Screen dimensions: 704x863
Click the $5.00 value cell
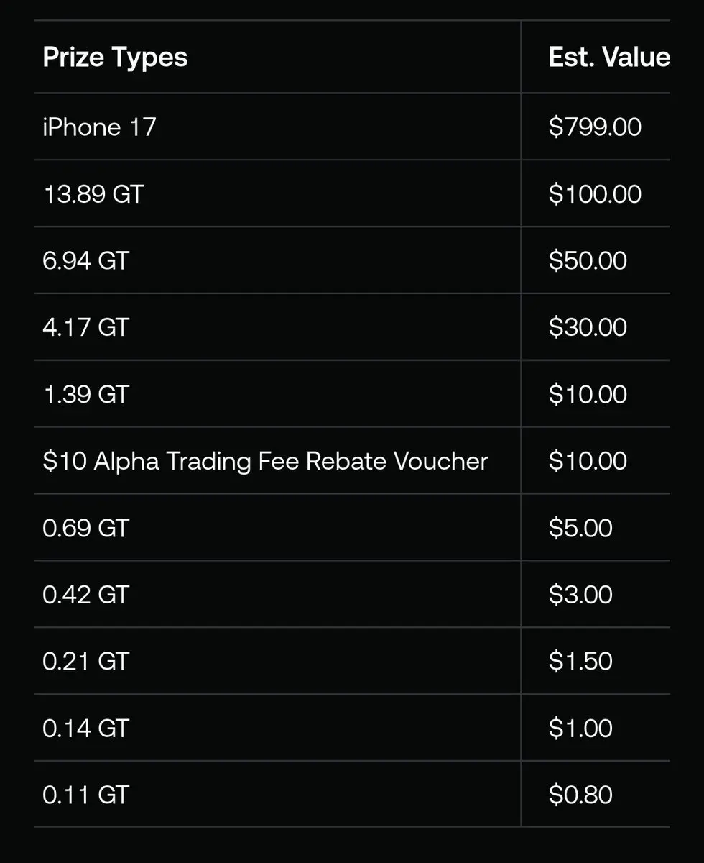[580, 528]
